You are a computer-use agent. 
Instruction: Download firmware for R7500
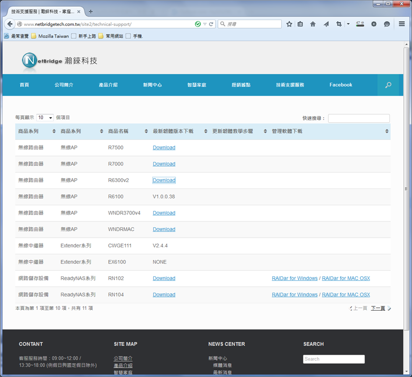(x=164, y=147)
